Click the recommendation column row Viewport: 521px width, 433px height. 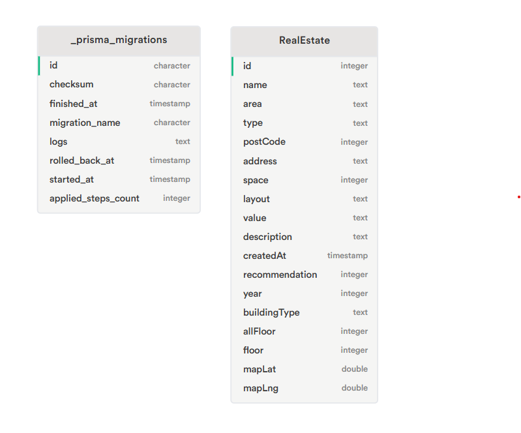(x=305, y=275)
